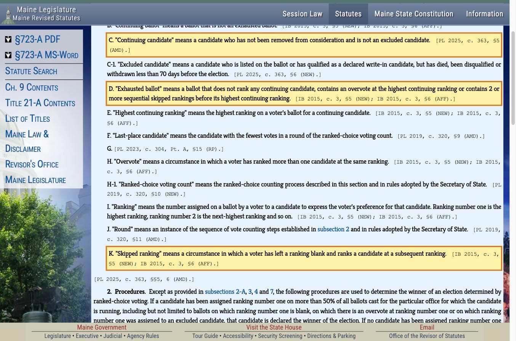Open Maine State Constitution menu
Screen dimensions: 516x341
point(414,14)
